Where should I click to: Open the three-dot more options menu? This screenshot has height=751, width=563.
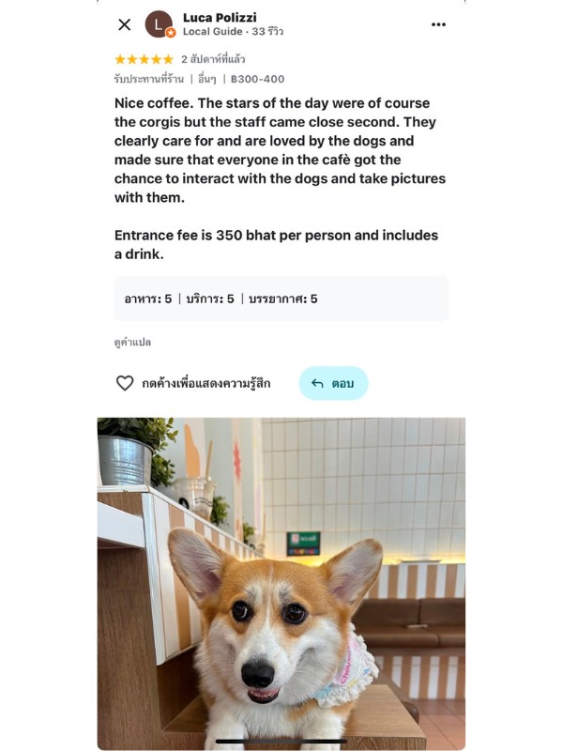tap(438, 24)
